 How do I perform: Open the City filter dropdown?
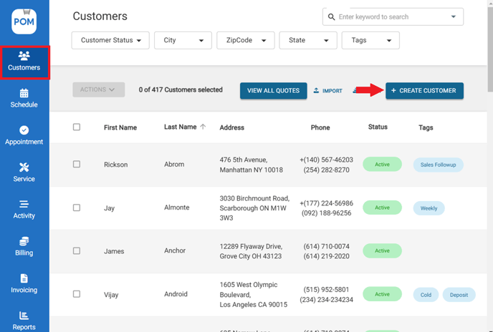pyautogui.click(x=183, y=41)
